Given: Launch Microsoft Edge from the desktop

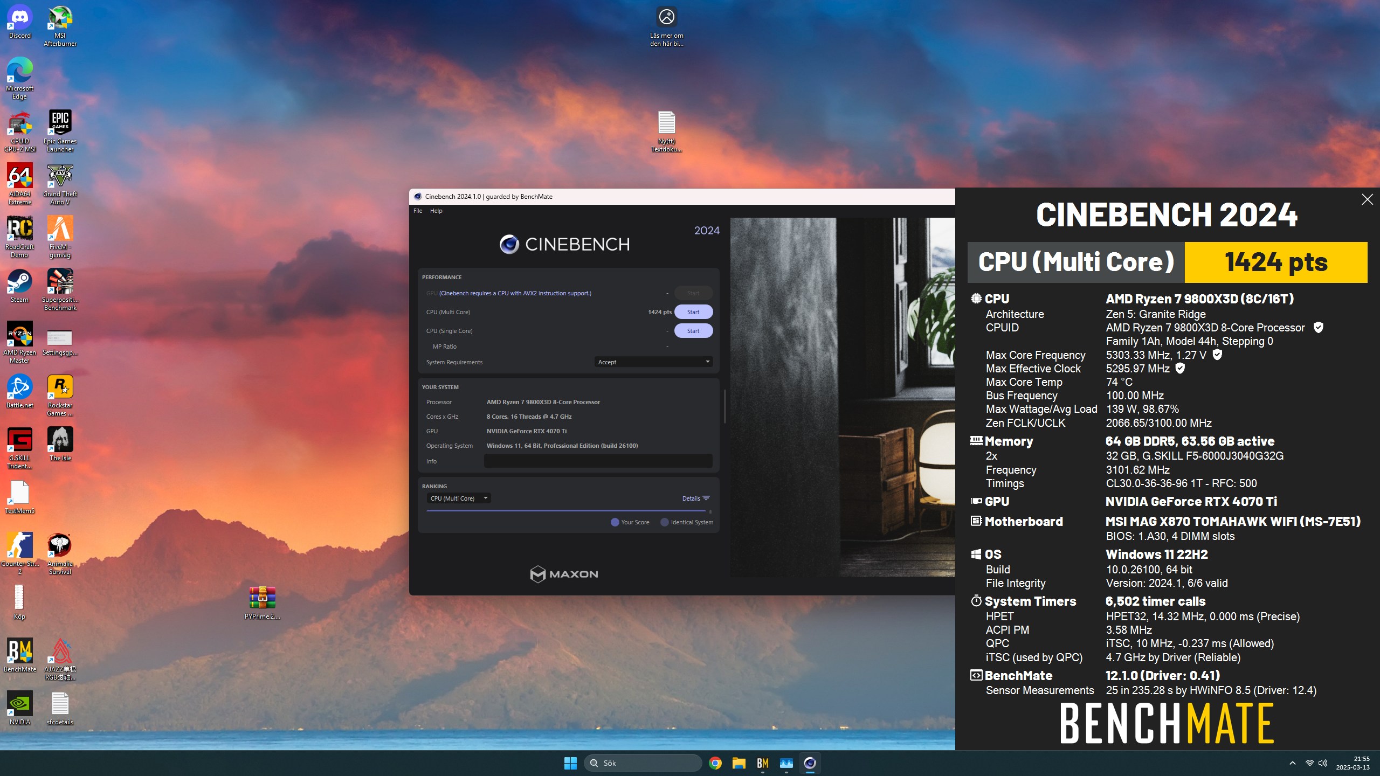Looking at the screenshot, I should coord(20,79).
